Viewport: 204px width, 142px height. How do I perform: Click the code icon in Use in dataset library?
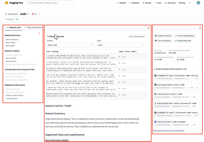(x=176, y=36)
